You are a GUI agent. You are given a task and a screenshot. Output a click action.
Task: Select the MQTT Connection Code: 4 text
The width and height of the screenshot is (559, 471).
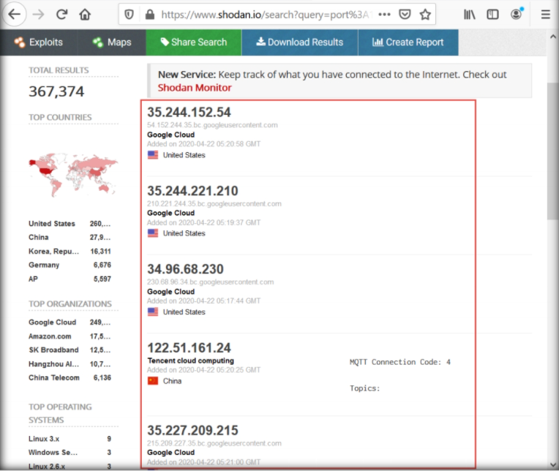click(x=400, y=362)
